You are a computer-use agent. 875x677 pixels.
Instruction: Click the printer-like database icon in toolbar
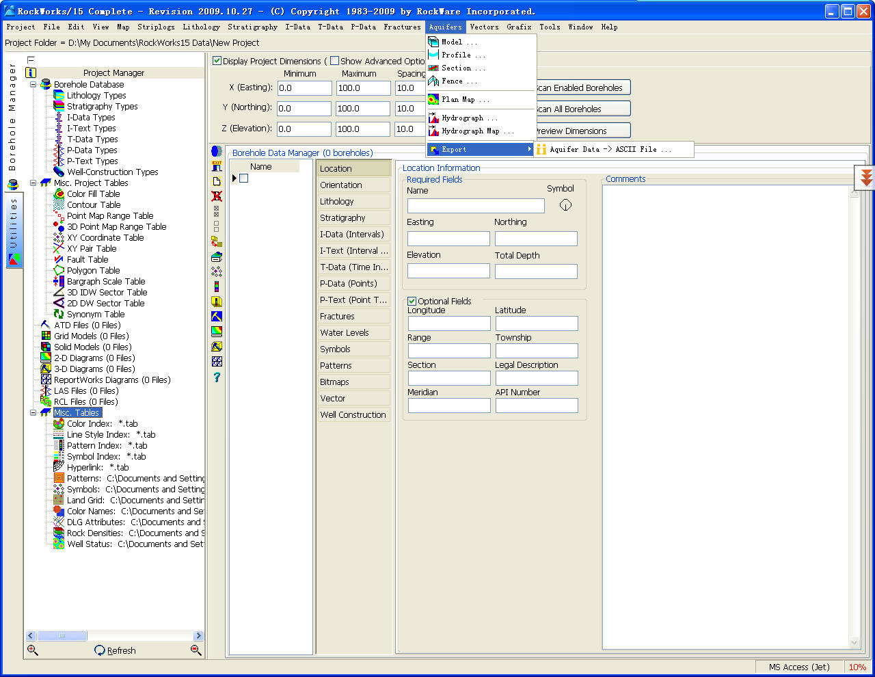pos(217,256)
